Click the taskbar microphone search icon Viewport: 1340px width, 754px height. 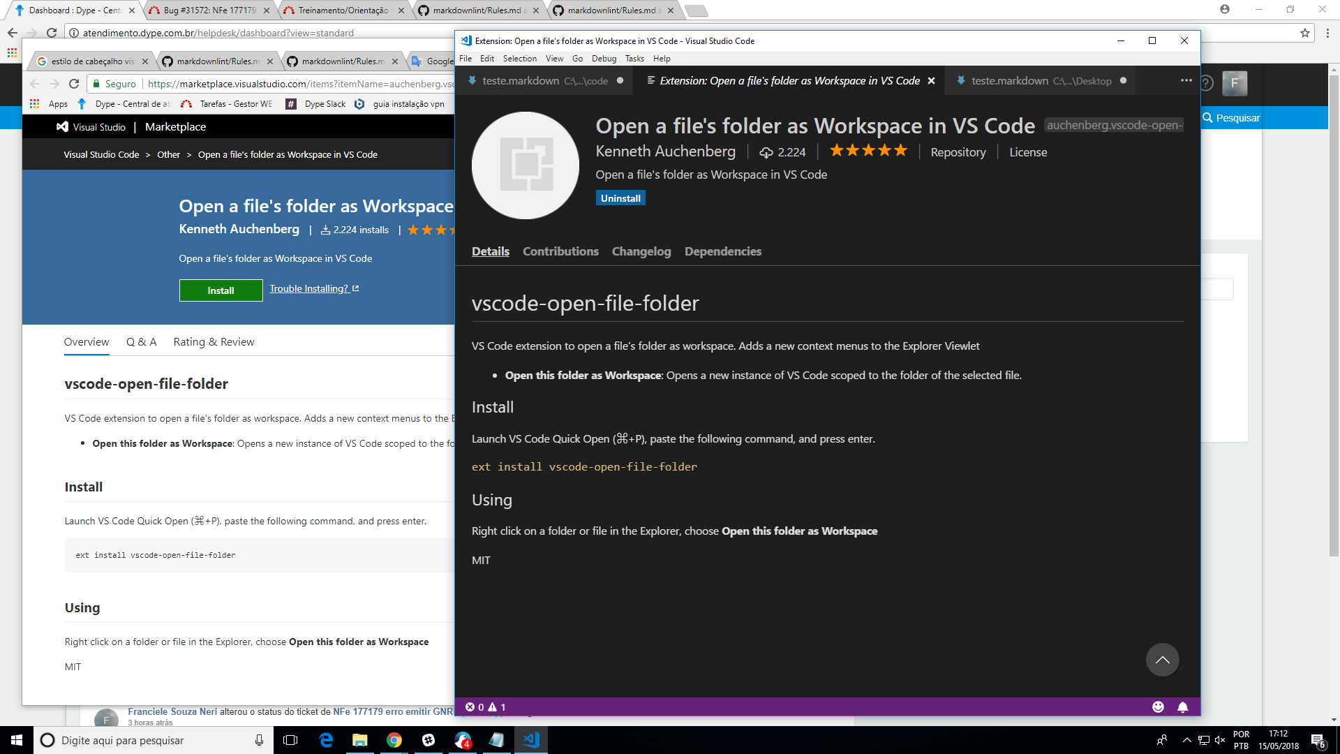(259, 740)
